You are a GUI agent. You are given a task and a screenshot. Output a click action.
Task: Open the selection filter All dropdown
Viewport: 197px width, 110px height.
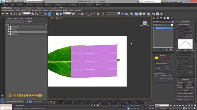point(26,13)
